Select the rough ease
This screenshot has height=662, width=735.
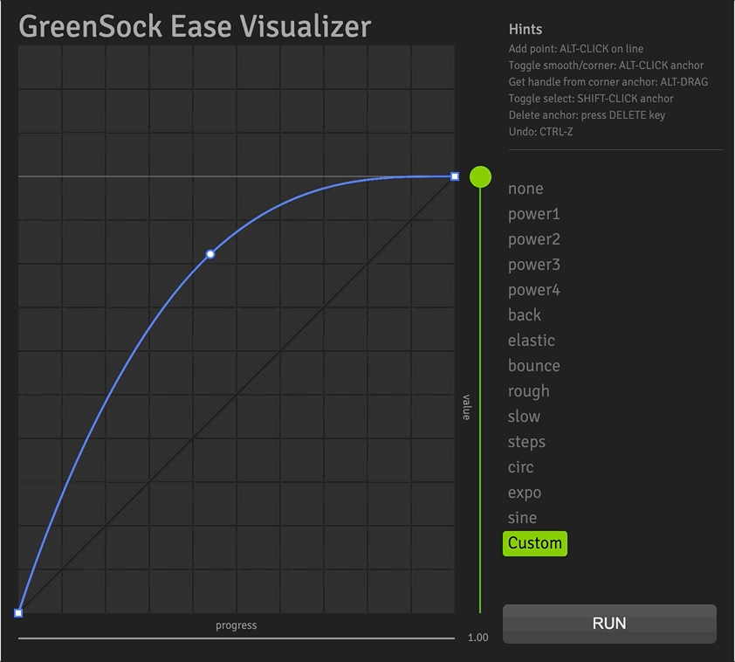pyautogui.click(x=528, y=391)
